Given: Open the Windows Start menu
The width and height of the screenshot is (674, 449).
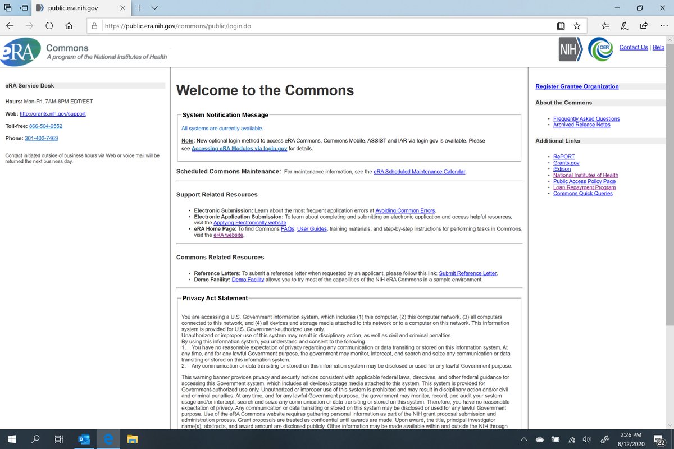Looking at the screenshot, I should coord(11,439).
